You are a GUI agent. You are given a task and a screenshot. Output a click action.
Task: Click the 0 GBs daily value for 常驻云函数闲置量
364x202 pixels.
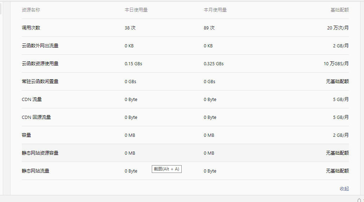[x=130, y=82]
